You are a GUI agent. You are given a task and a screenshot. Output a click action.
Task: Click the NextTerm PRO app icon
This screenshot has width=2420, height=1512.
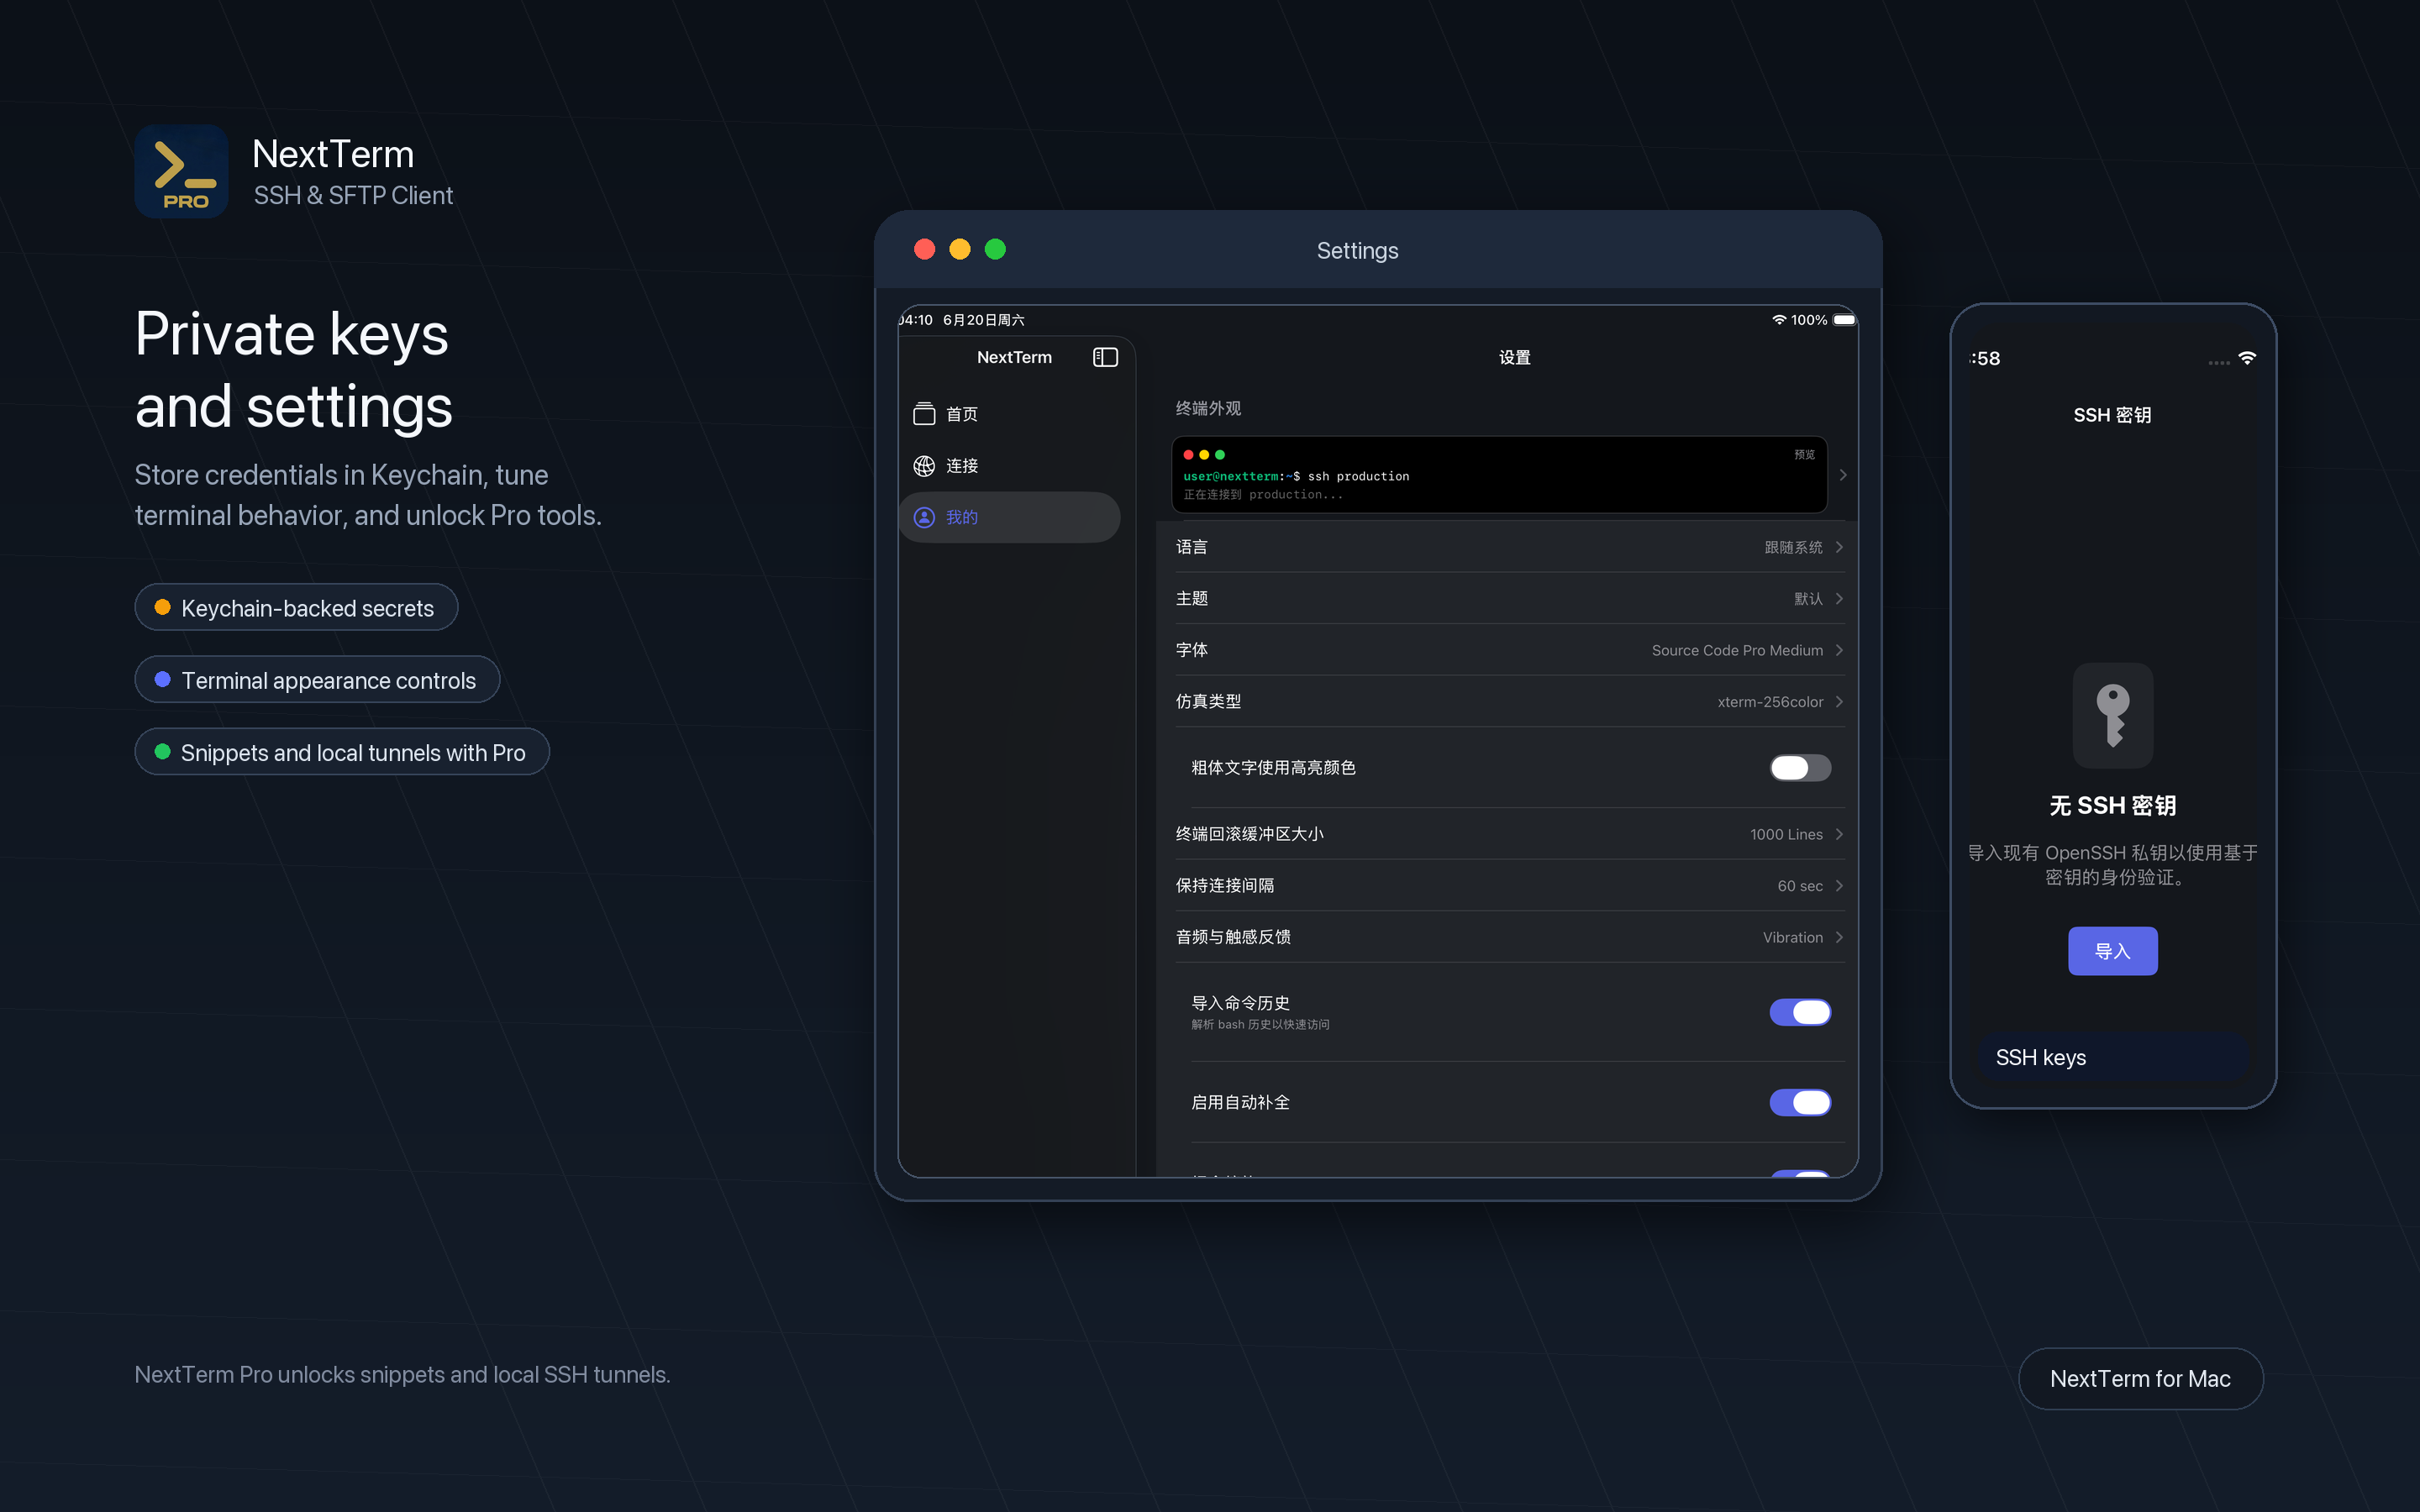[x=181, y=171]
